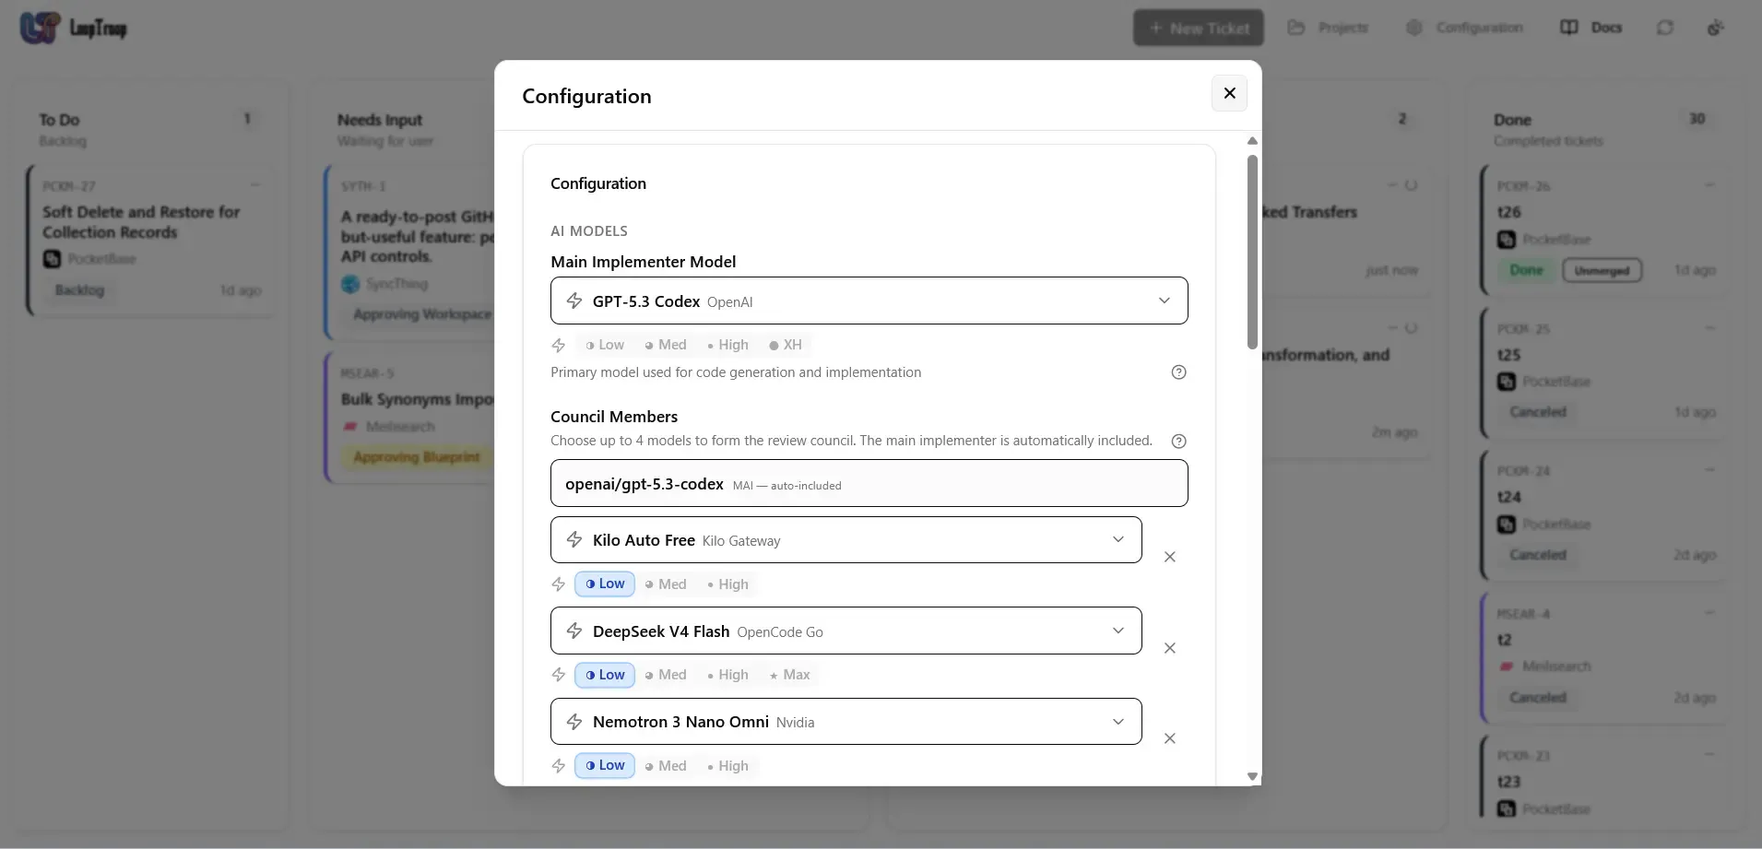Select High effort for Kilo Auto Free
Image resolution: width=1762 pixels, height=849 pixels.
point(727,584)
